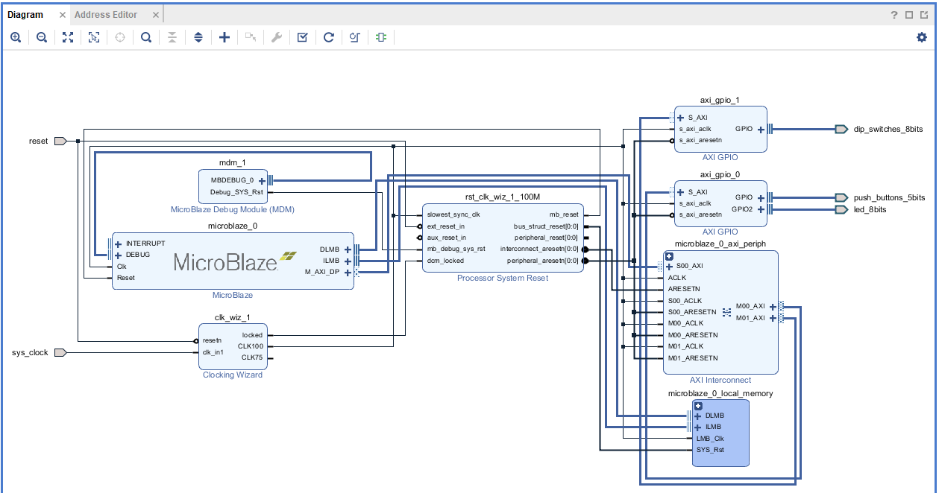Click the Optimize Routing toolbar icon
Screen dimensions: 939x493
tap(355, 37)
